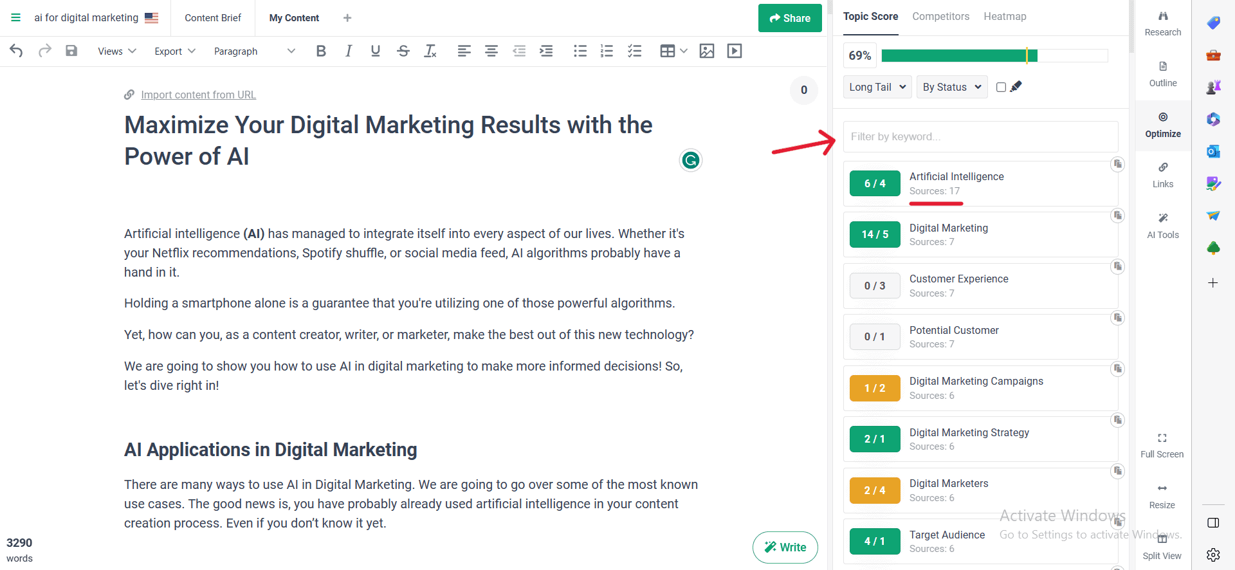
Task: Switch to Competitors tab
Action: coord(940,17)
